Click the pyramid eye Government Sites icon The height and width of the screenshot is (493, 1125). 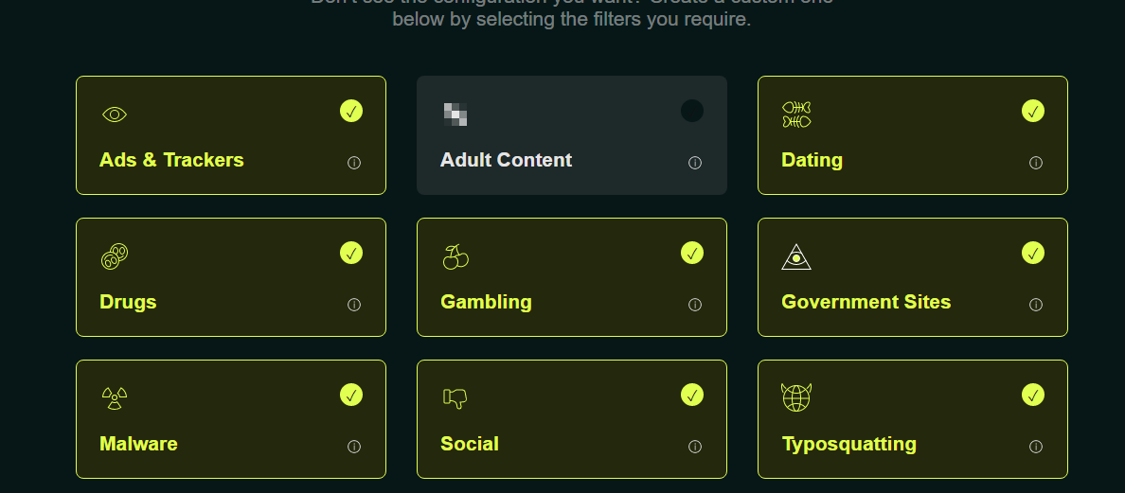coord(796,256)
